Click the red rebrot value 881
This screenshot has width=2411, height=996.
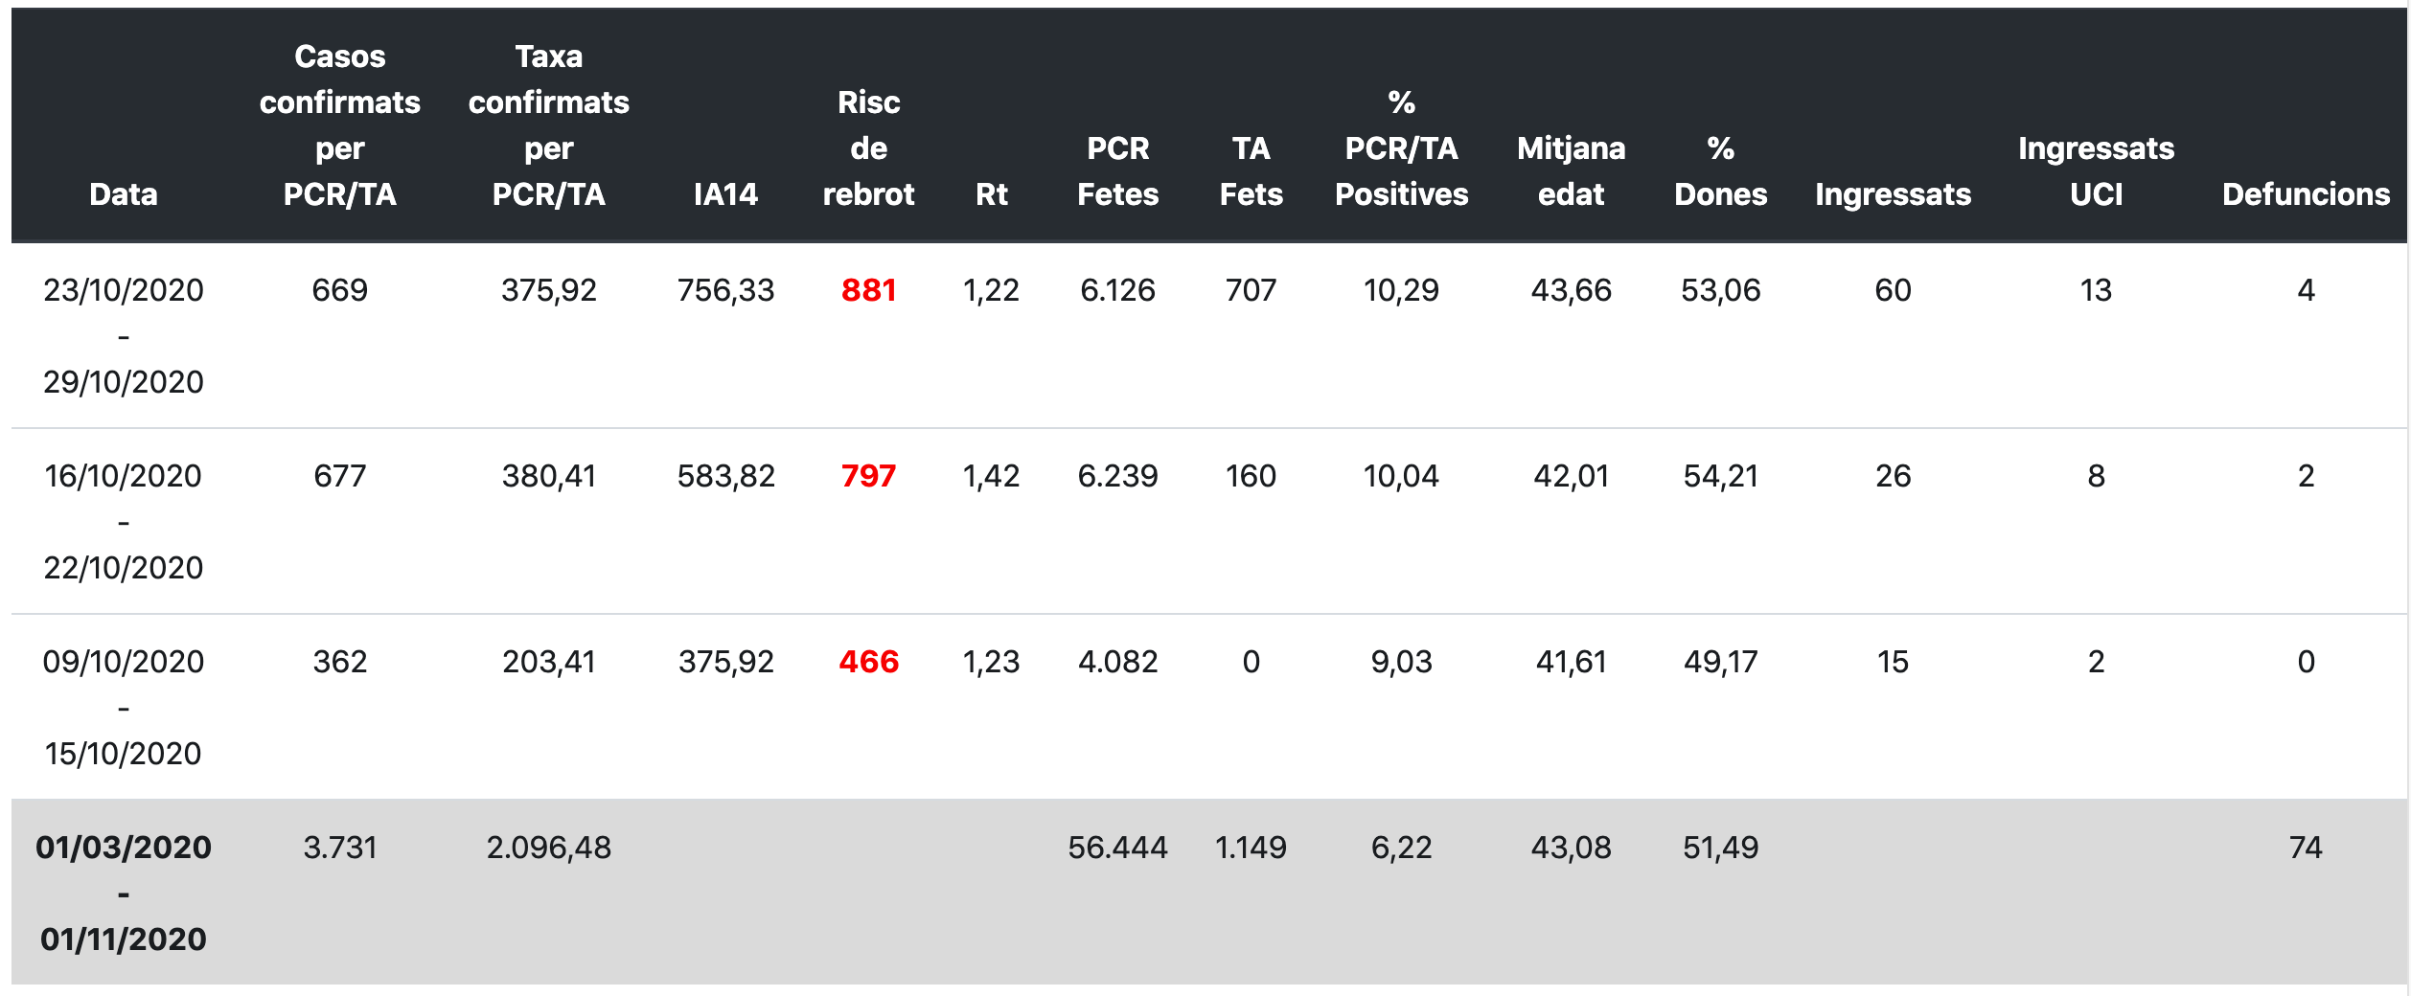pyautogui.click(x=868, y=290)
